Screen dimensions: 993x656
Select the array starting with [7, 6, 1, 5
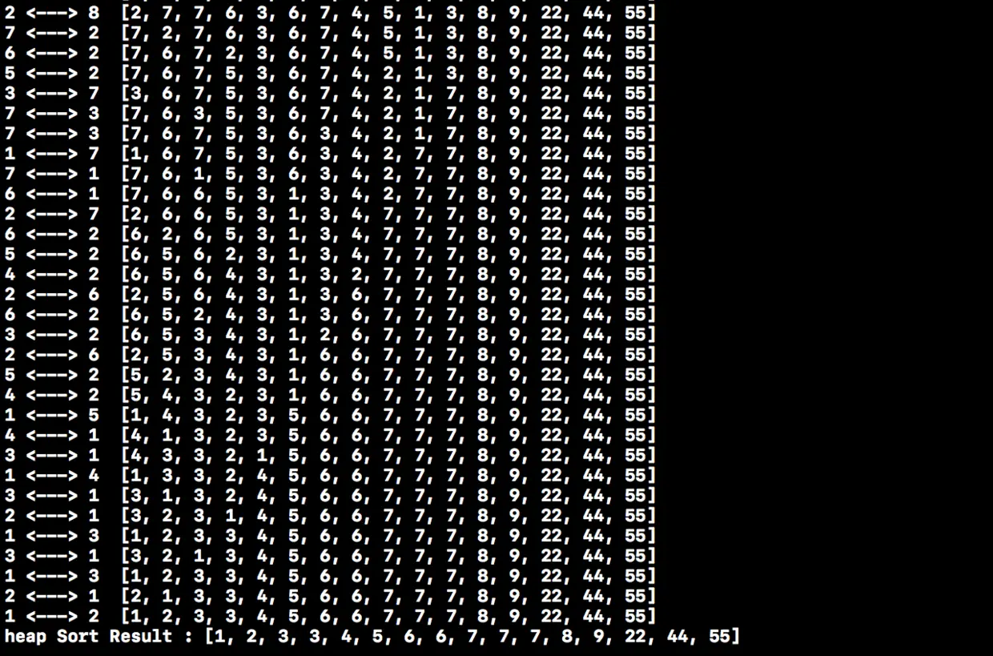(x=388, y=173)
